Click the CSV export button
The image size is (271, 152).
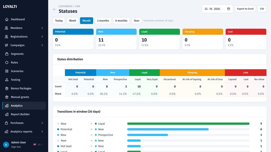[262, 9]
